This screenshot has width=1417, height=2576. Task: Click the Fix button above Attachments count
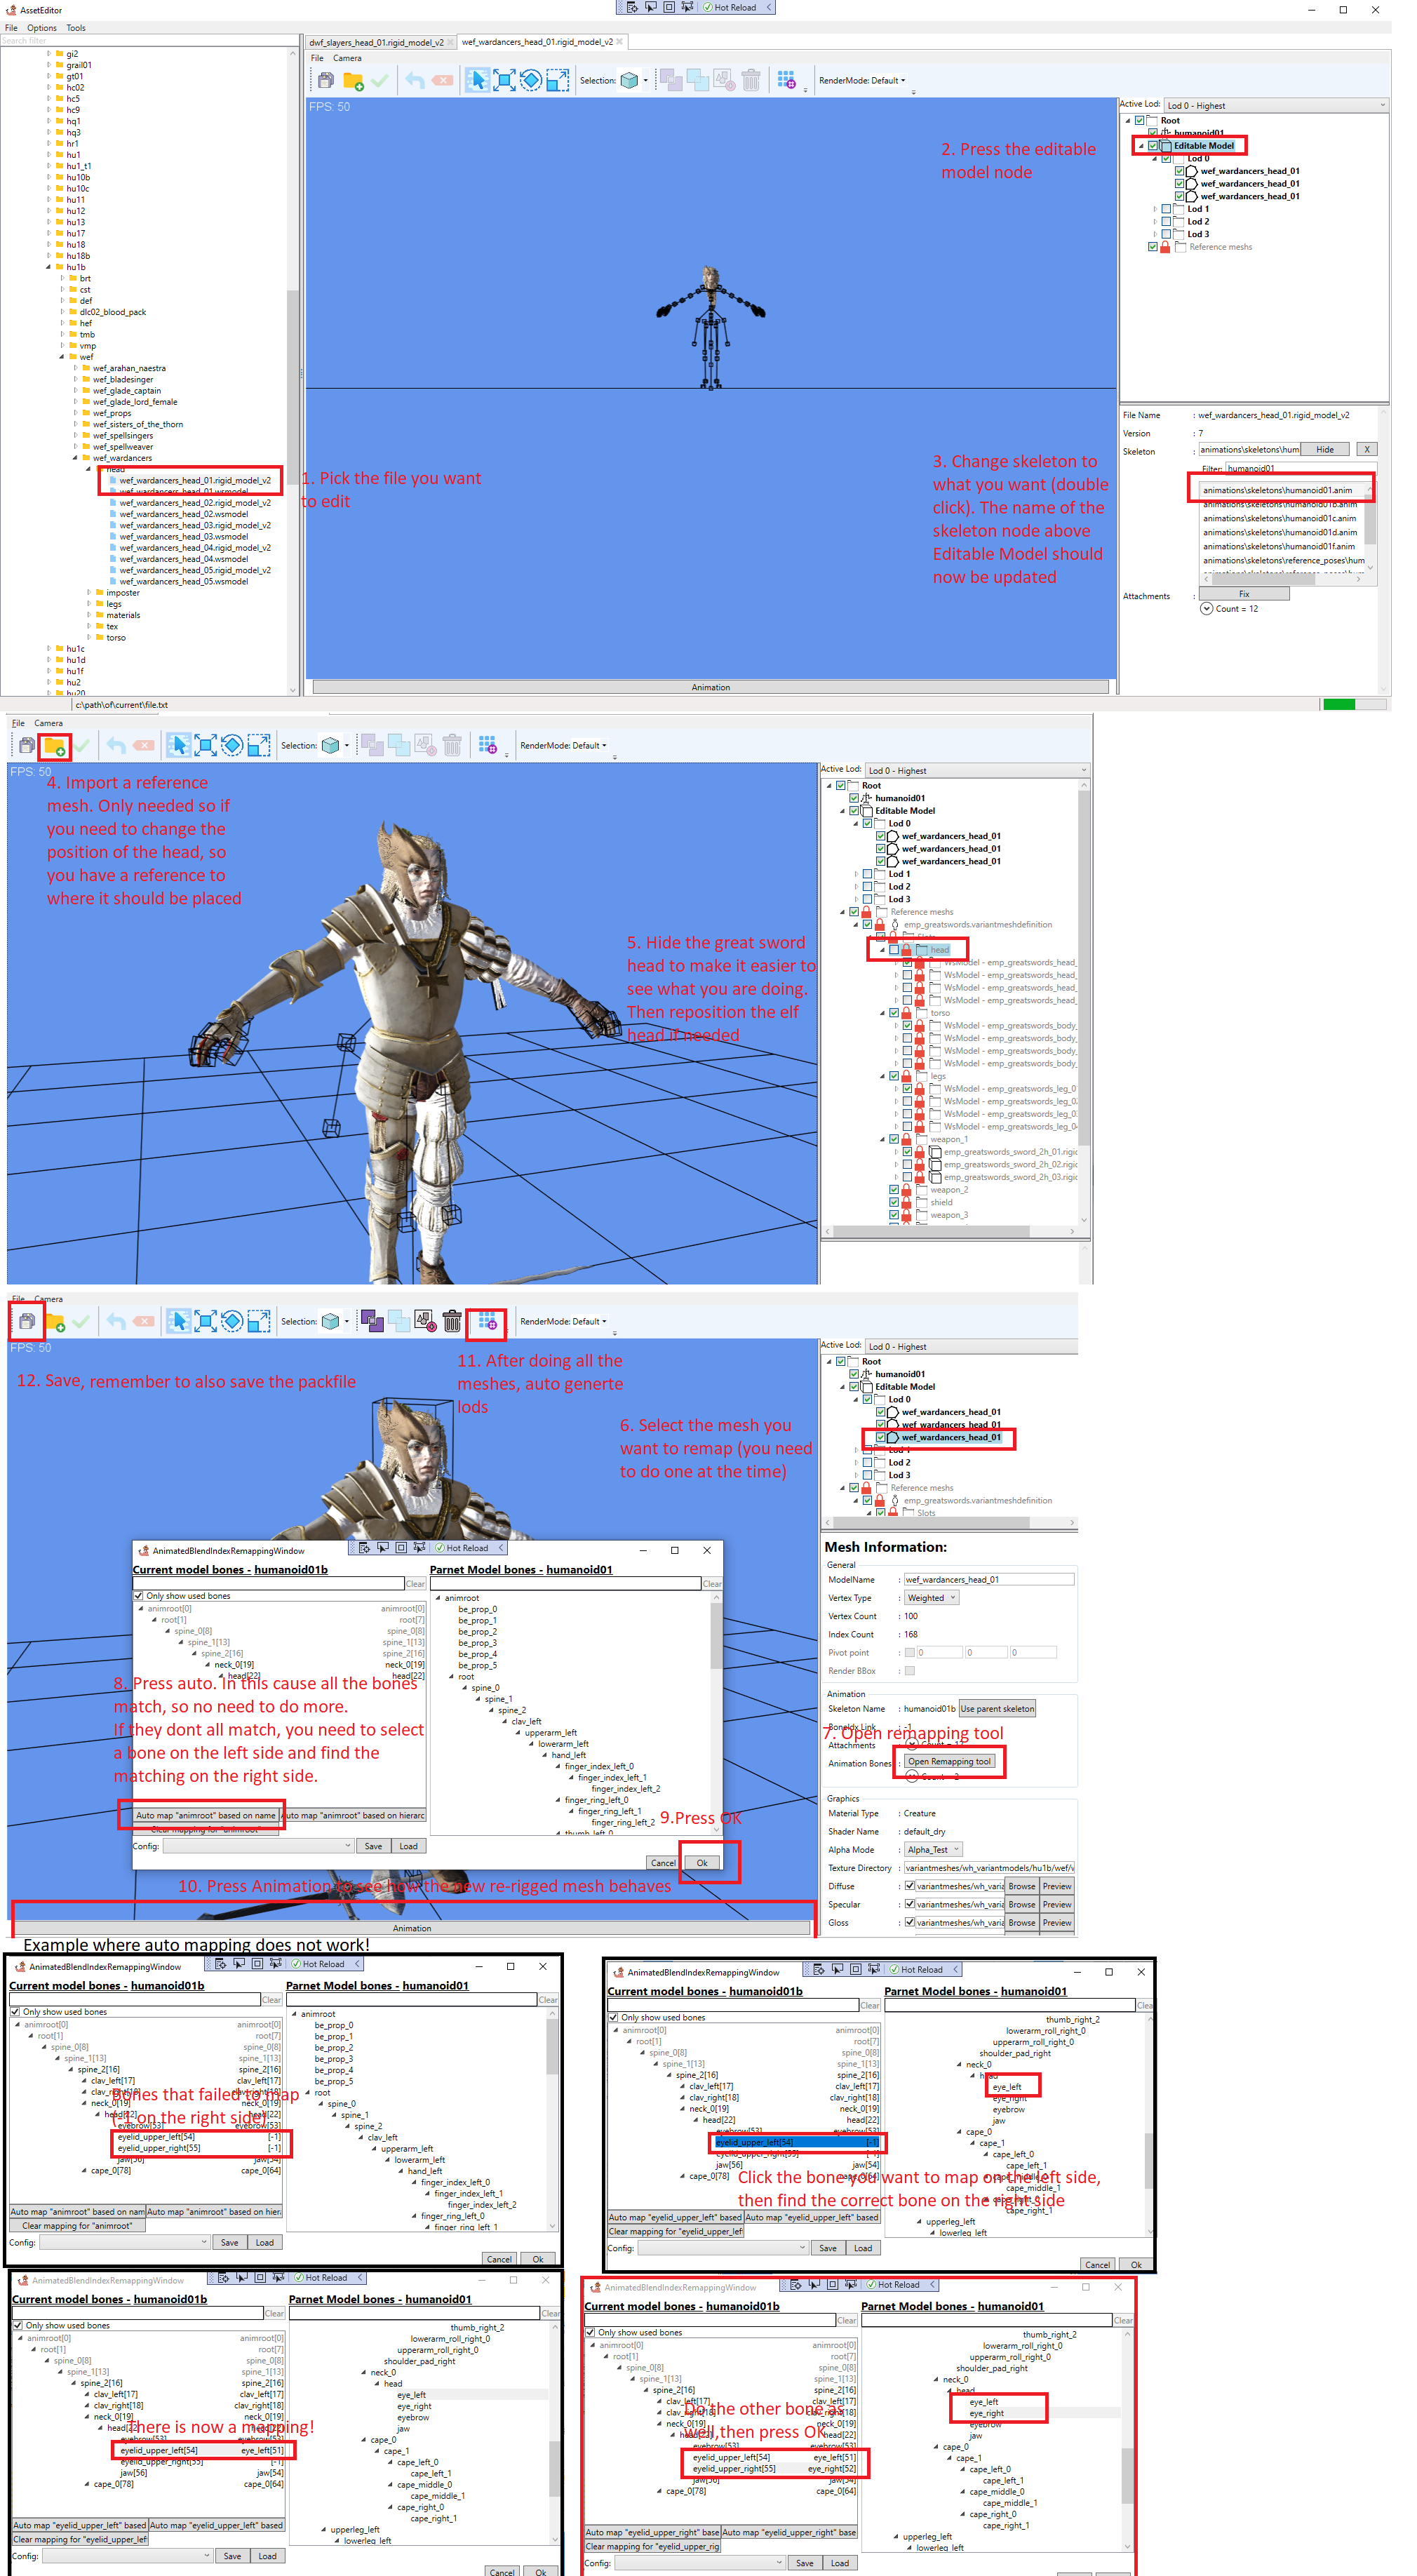1244,594
